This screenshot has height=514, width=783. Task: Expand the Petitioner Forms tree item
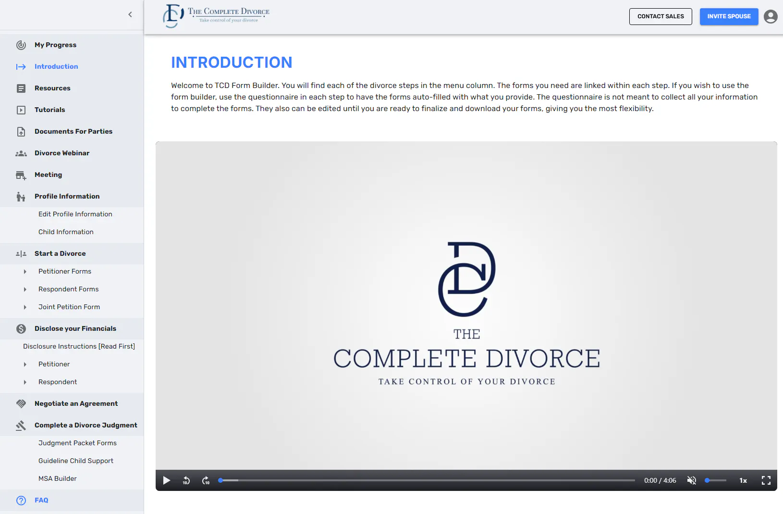pyautogui.click(x=25, y=272)
